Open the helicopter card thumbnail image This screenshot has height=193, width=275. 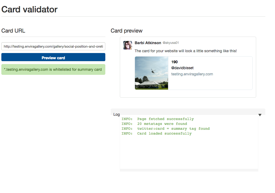click(151, 73)
